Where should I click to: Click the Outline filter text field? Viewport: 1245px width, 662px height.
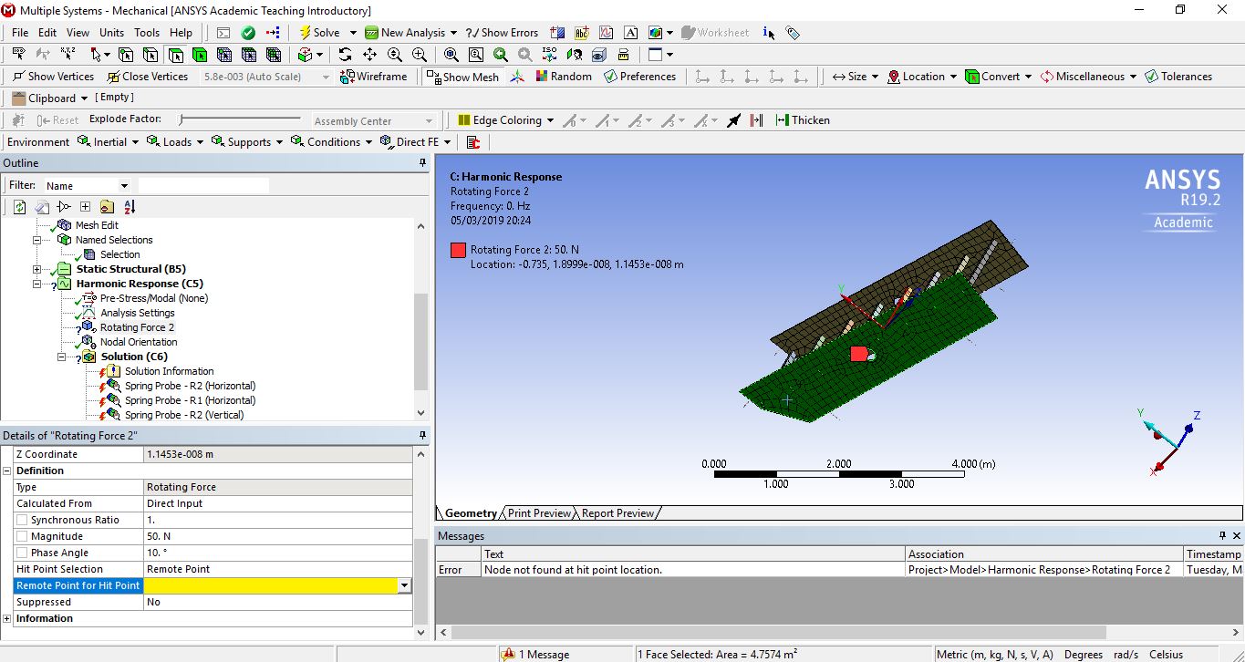pos(203,185)
